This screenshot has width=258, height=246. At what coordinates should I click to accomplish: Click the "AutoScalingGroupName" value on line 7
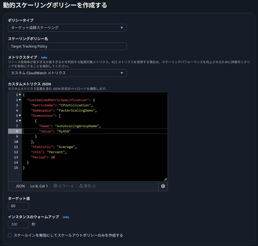tap(77, 126)
